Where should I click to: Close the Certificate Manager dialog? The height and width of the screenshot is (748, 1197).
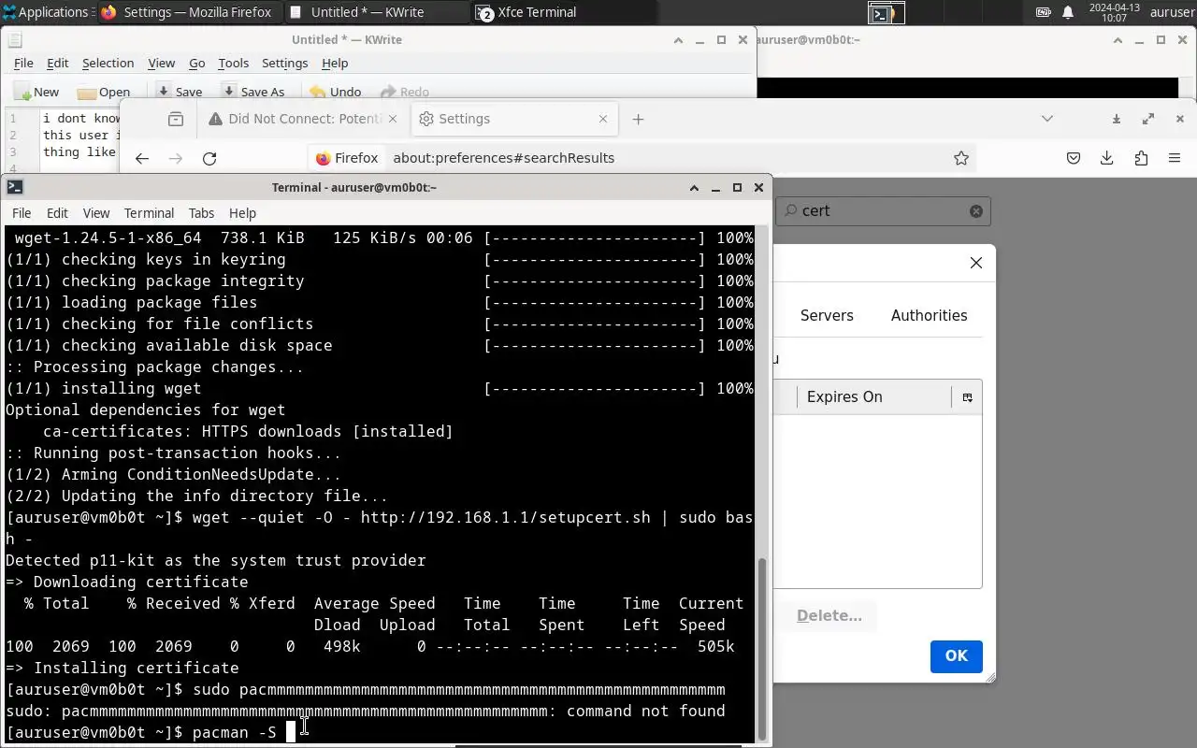pos(976,263)
